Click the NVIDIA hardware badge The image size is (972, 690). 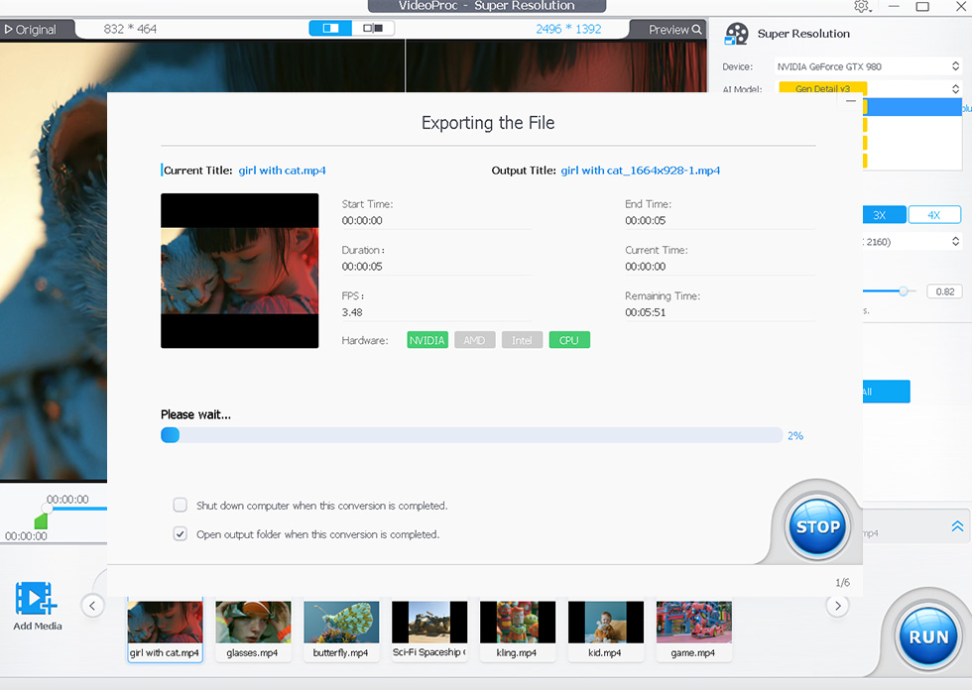click(427, 340)
